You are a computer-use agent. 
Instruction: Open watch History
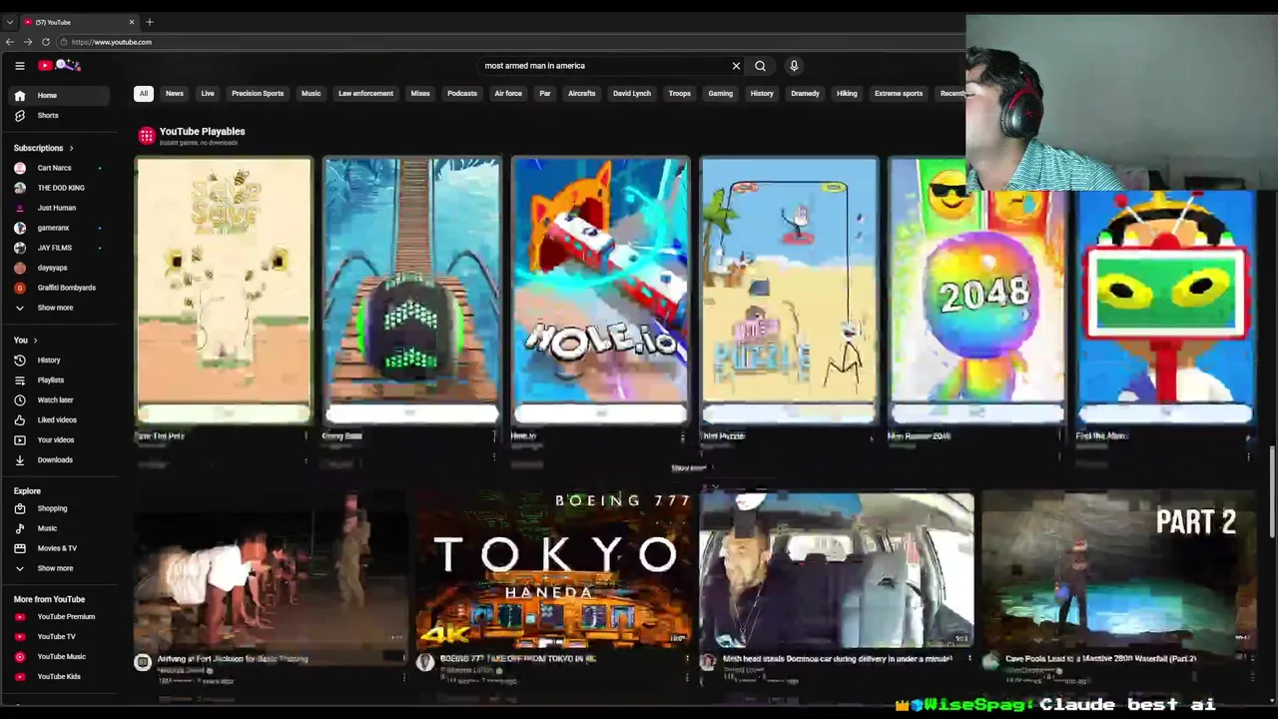pyautogui.click(x=57, y=360)
